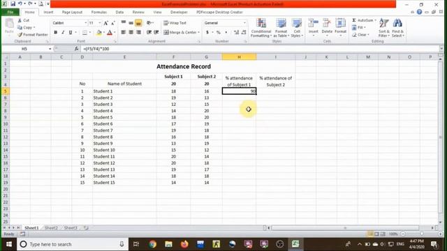Center text horizontally in cell
The width and height of the screenshot is (447, 251).
[131, 33]
